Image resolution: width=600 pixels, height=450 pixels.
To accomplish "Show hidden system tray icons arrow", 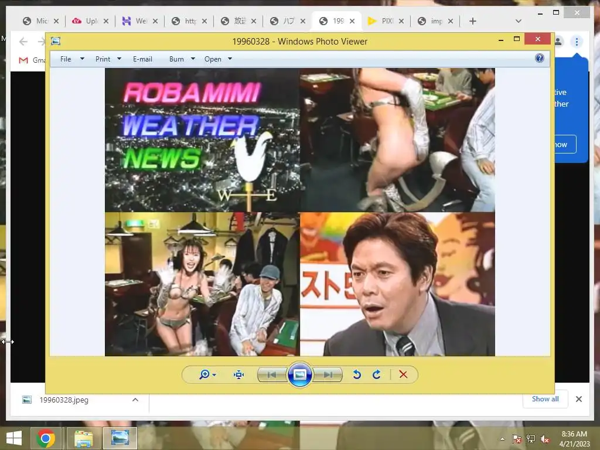I will 502,439.
